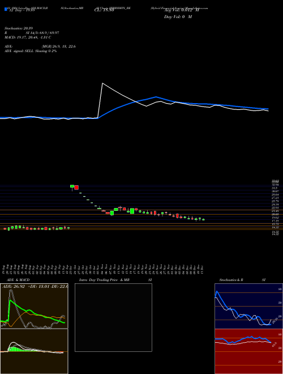Image resolution: width=283 pixels, height=374 pixels.
Task: Click the empty Intra Day Trading Price panel
Action: pos(113,317)
